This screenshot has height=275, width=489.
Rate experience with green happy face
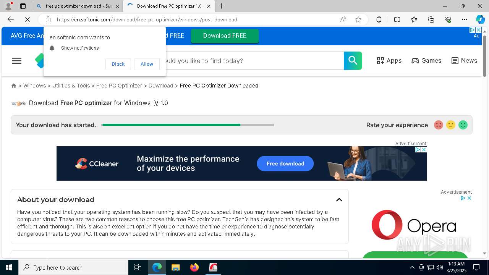(x=463, y=125)
